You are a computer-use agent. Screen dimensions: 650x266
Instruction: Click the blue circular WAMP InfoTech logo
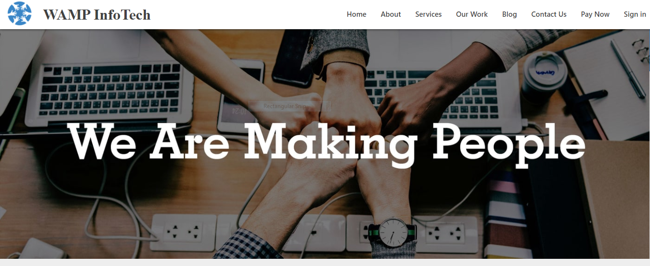pos(20,14)
